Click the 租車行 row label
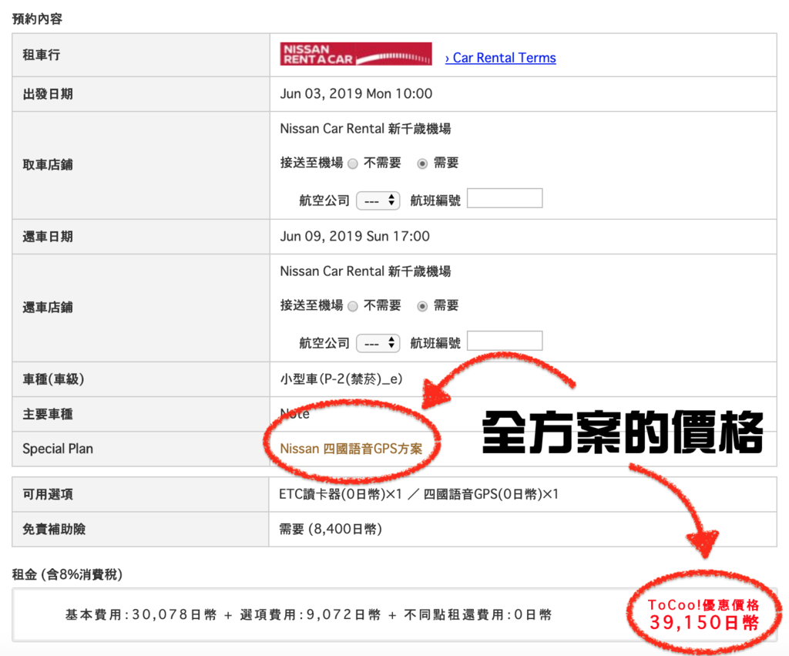The height and width of the screenshot is (656, 789). (42, 55)
